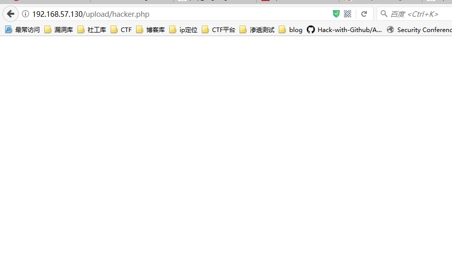Open the 社工库 bookmark folder
452x265 pixels.
[92, 30]
